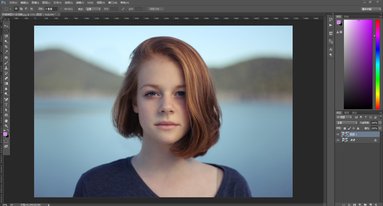Select the Move tool
This screenshot has height=206, width=383.
click(6, 26)
